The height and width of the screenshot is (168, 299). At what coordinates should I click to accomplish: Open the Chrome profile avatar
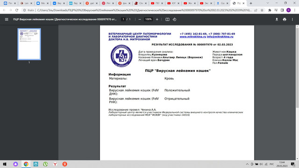coord(289,10)
